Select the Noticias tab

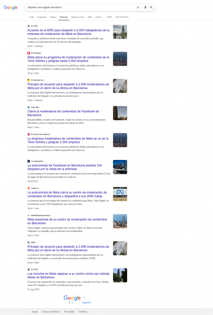(x=64, y=17)
